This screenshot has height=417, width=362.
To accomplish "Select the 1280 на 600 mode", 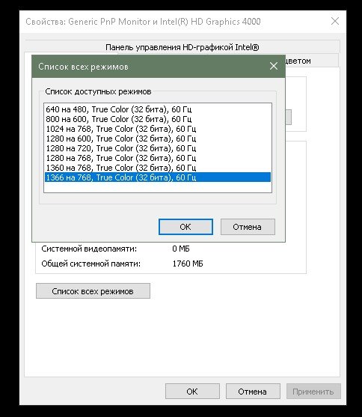I will (x=158, y=139).
